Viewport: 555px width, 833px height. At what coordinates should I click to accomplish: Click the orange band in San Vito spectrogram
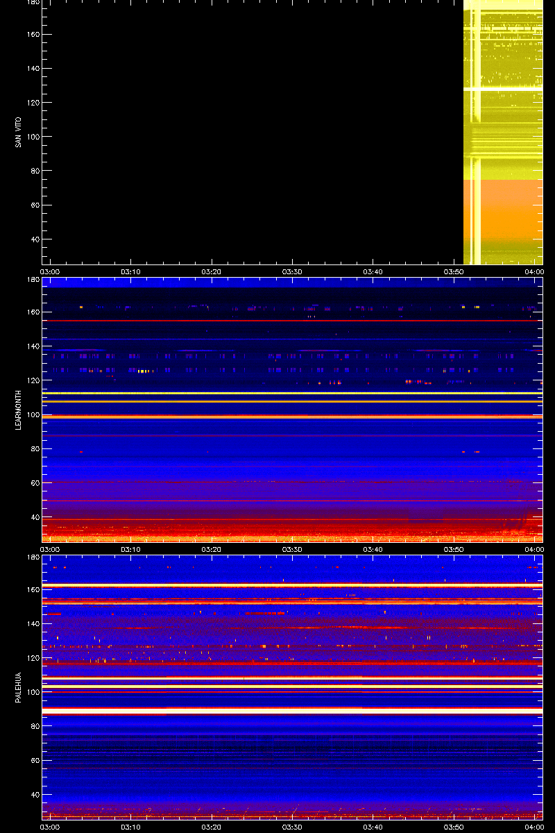point(503,212)
